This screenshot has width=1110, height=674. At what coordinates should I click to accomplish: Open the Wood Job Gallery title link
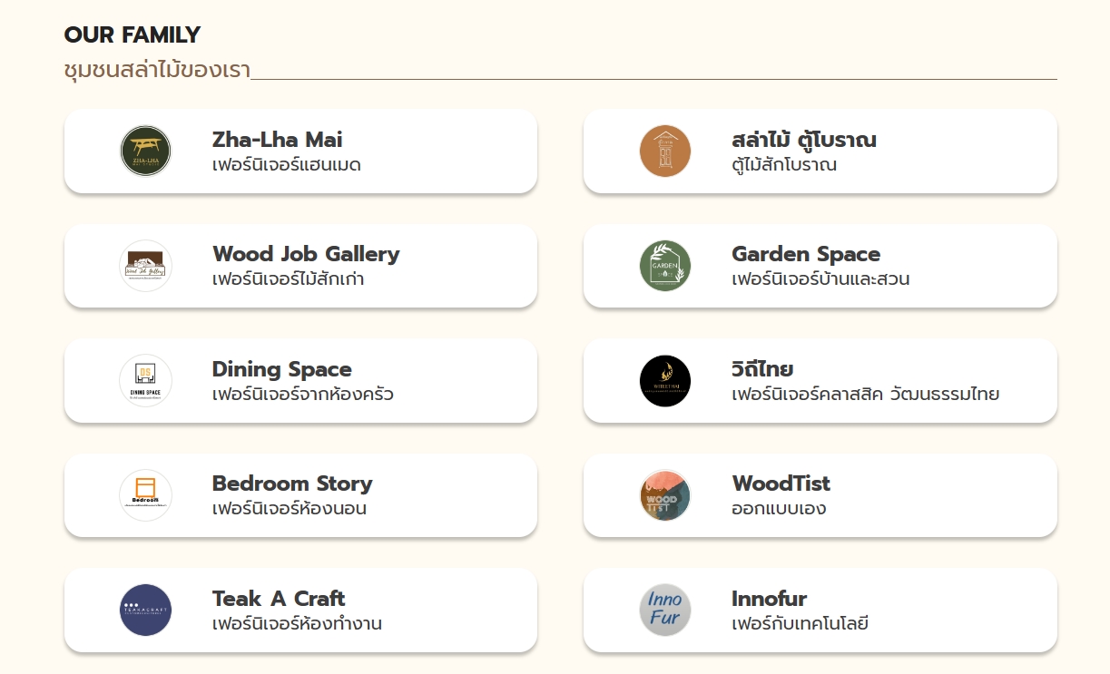(306, 254)
